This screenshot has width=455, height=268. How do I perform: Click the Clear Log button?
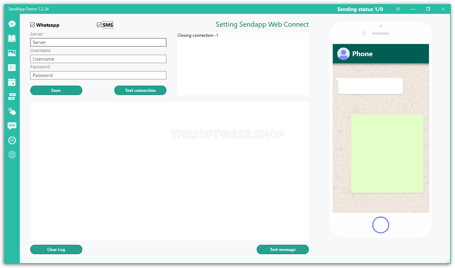click(56, 249)
